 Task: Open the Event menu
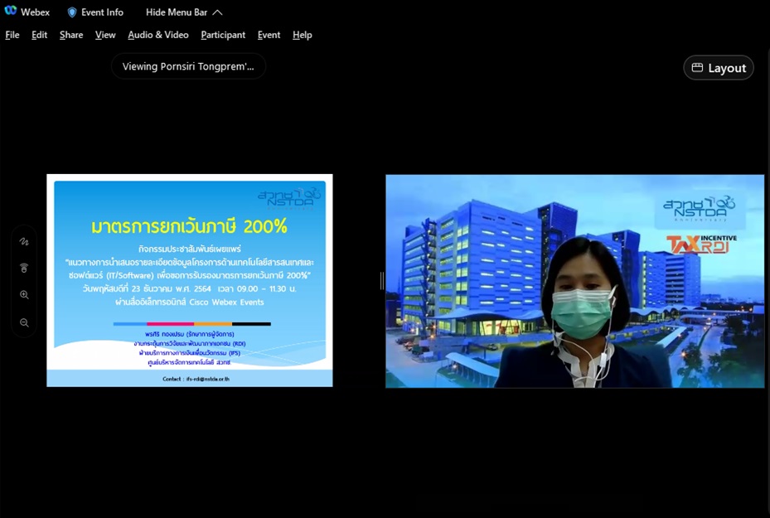pos(269,35)
